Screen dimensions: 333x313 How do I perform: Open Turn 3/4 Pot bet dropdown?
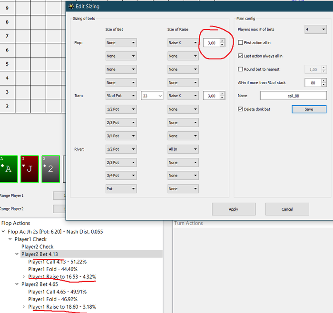[121, 136]
